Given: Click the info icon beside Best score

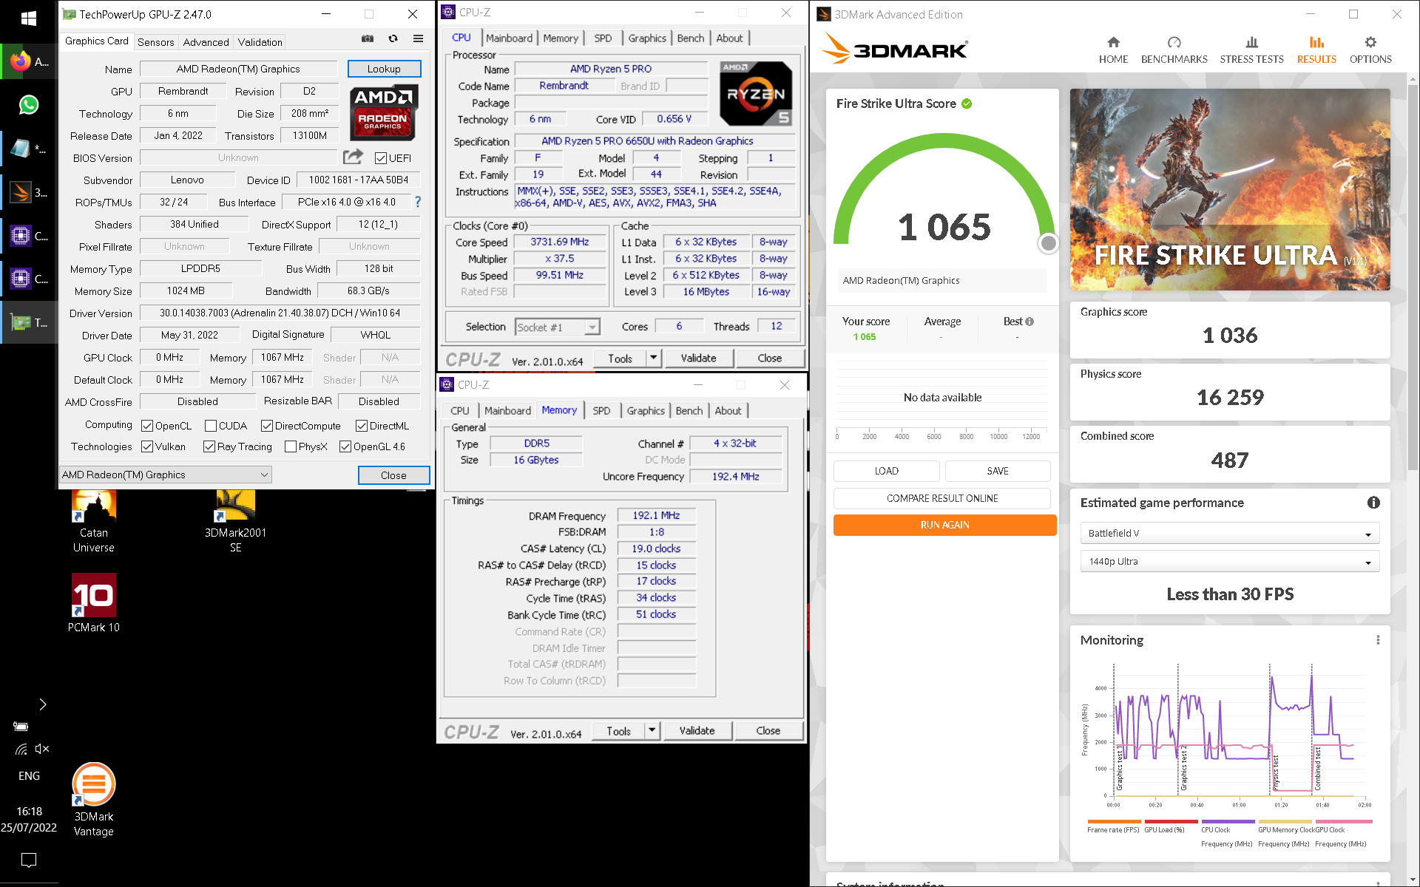Looking at the screenshot, I should [1029, 322].
